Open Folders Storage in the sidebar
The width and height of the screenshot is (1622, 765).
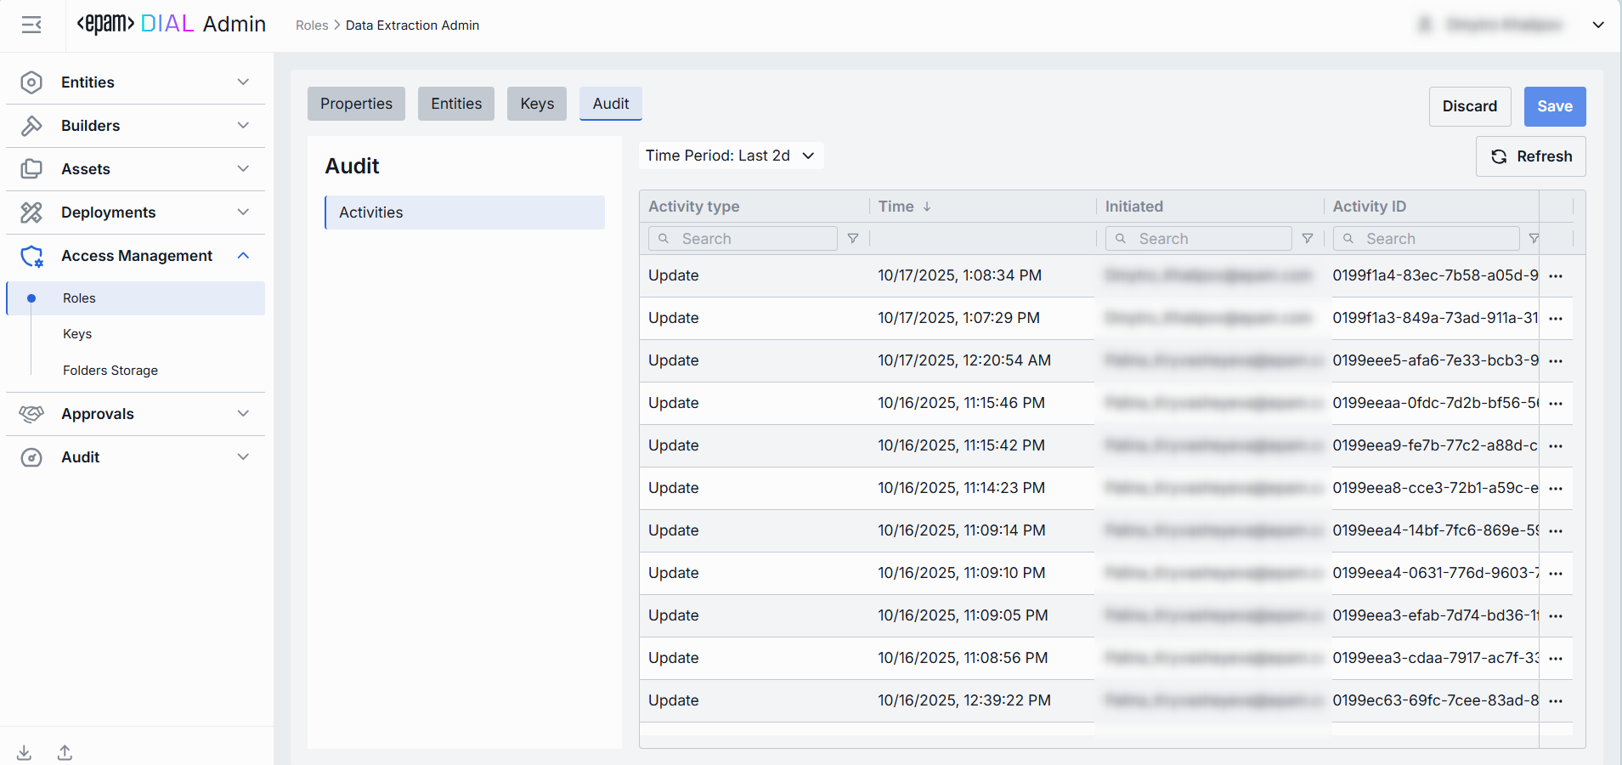coord(110,371)
